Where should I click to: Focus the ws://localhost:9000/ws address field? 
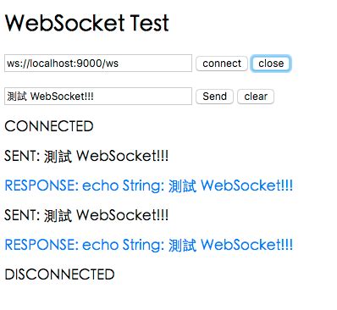(x=98, y=64)
